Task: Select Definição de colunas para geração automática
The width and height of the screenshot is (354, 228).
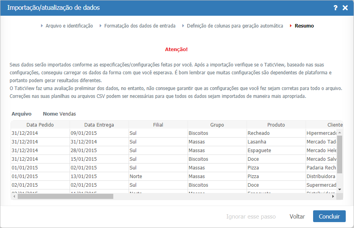Action: 235,26
